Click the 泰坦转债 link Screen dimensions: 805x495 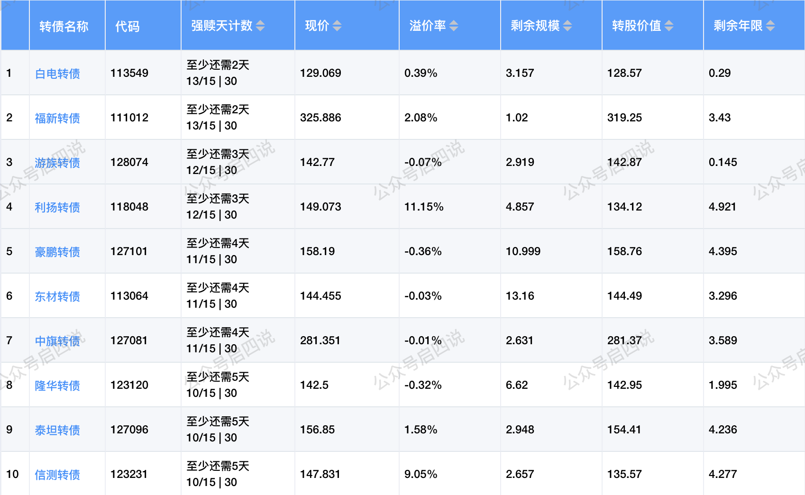pyautogui.click(x=57, y=430)
